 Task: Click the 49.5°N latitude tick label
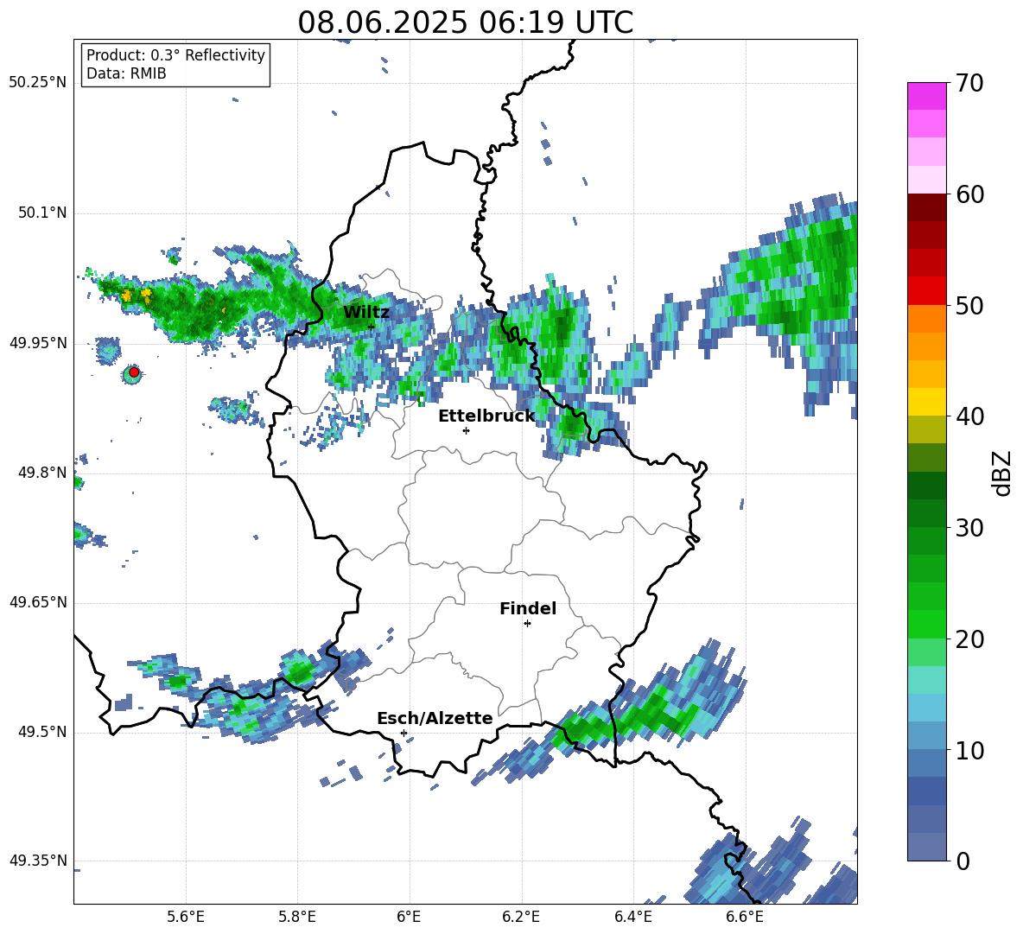pos(41,733)
